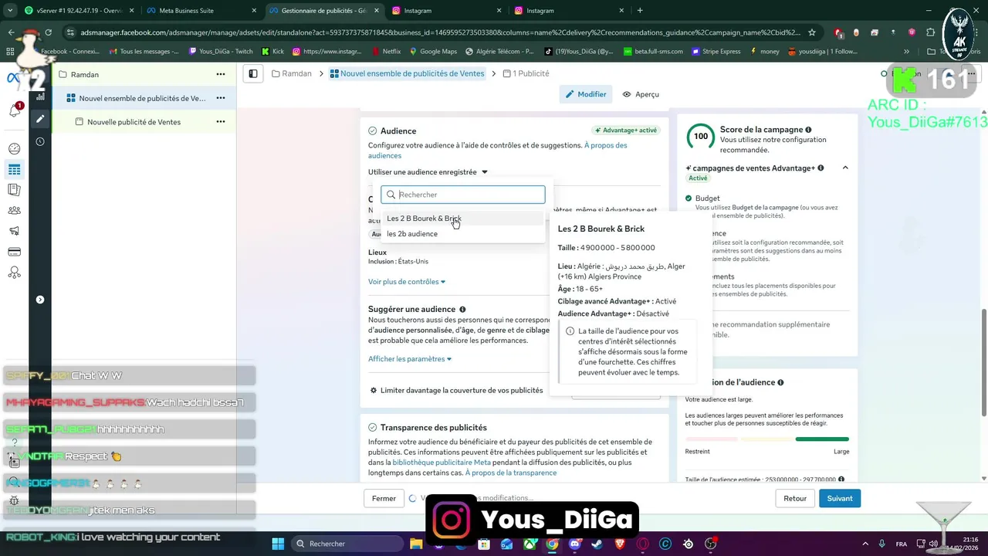Image resolution: width=988 pixels, height=556 pixels.
Task: Open account overview gauge icon
Action: coord(14,149)
